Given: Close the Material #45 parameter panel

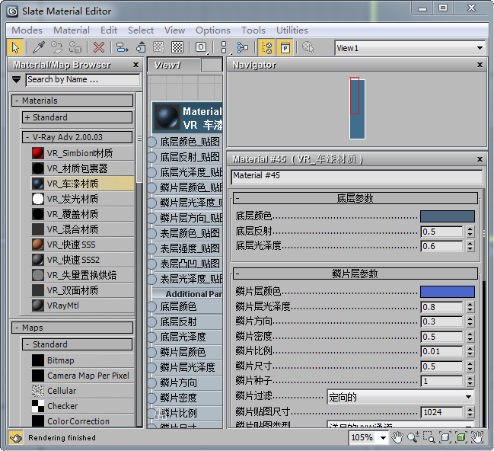Looking at the screenshot, I should pos(480,159).
